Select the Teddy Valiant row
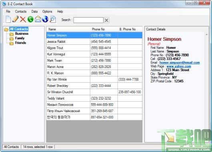This screenshot has height=152, width=212. click(x=94, y=98)
